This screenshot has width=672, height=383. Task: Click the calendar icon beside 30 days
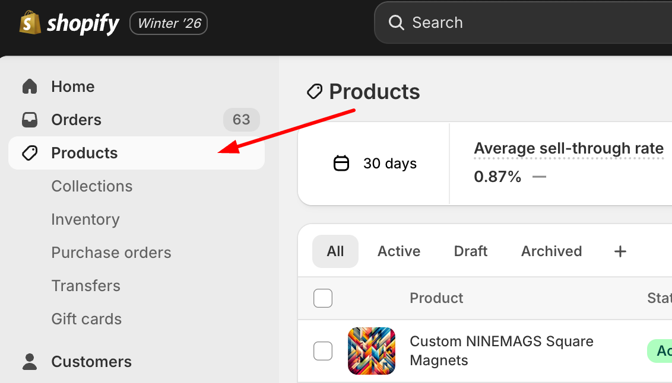pyautogui.click(x=341, y=164)
